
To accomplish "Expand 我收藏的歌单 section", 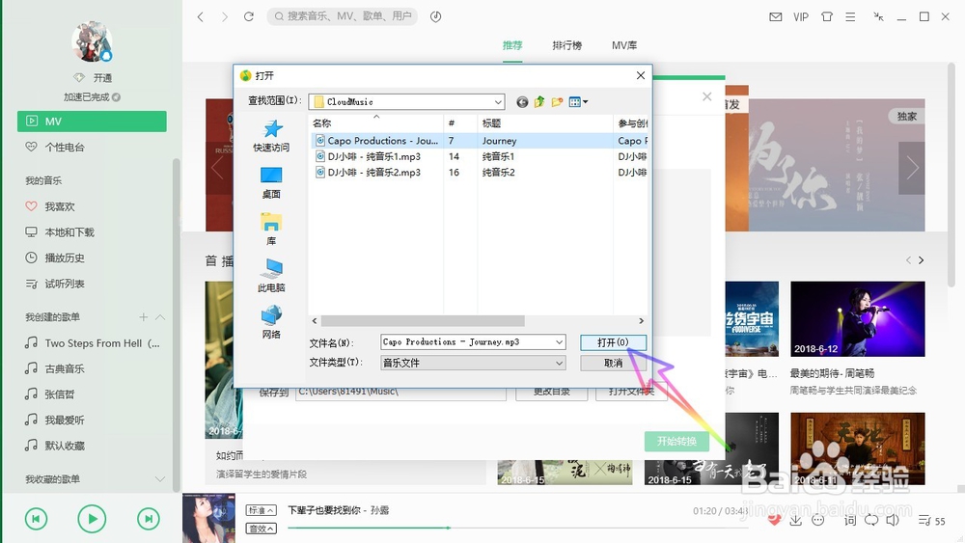I will point(160,479).
